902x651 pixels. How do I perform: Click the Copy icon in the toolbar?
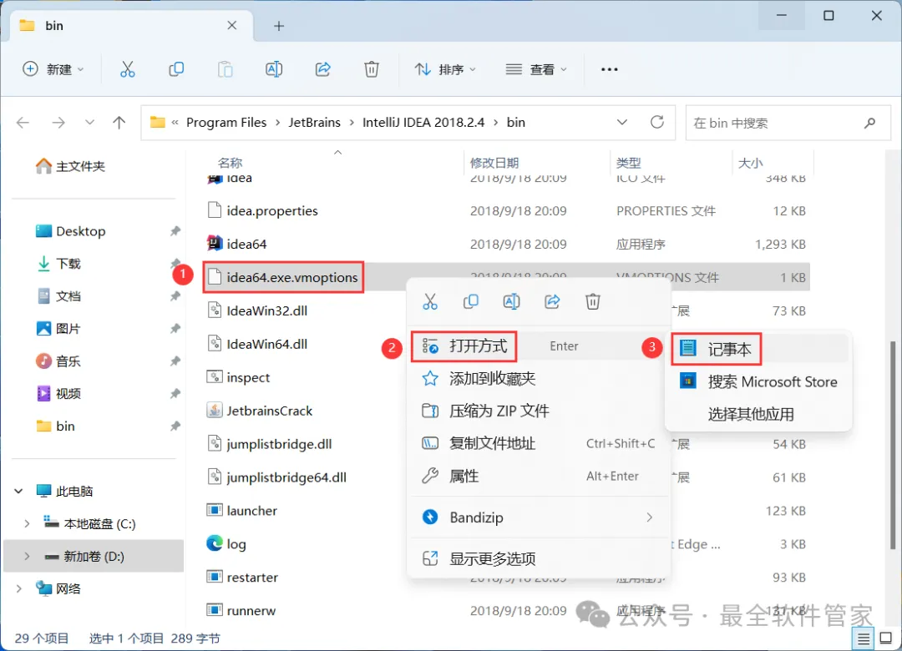176,69
